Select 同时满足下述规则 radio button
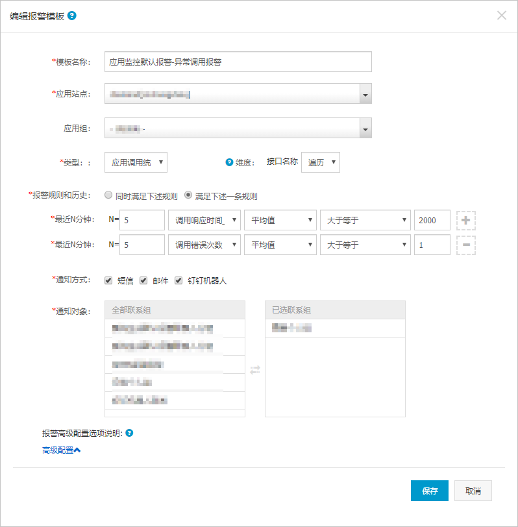Viewport: 518px width, 527px height. [x=108, y=195]
